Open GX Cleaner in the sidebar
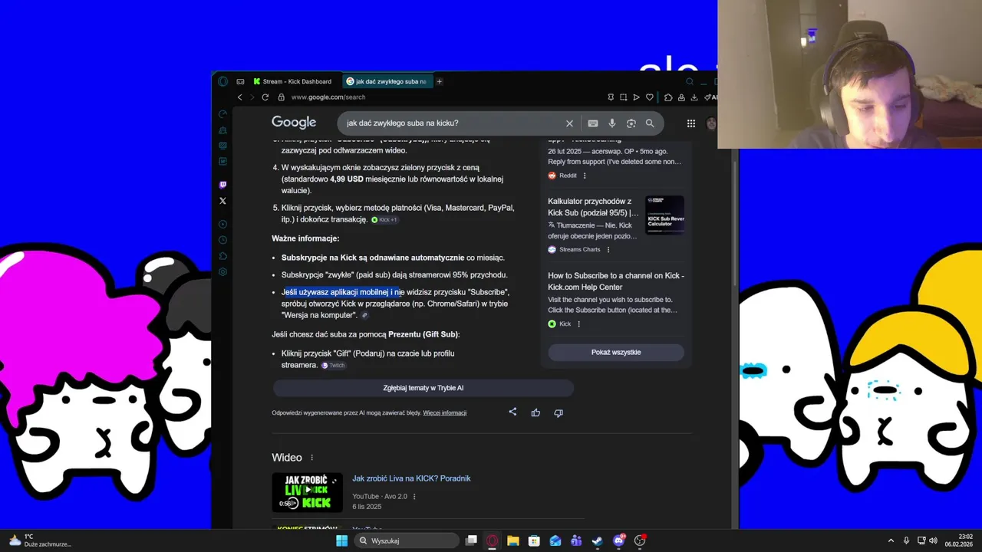The image size is (982, 552). point(222,130)
